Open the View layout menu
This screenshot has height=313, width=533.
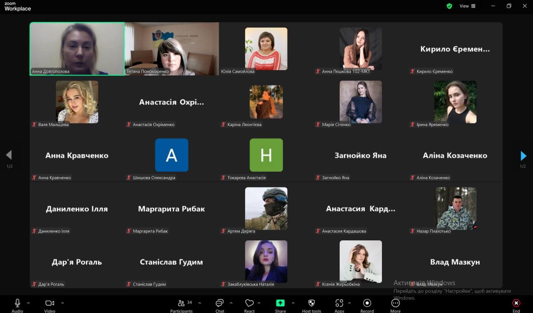tap(467, 6)
